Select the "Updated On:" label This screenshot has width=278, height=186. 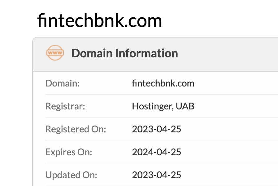point(71,175)
